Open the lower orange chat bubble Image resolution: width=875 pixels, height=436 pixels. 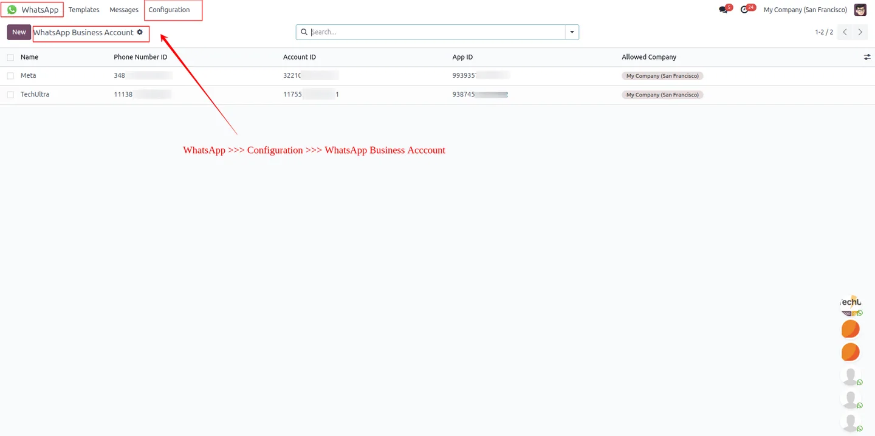point(851,352)
